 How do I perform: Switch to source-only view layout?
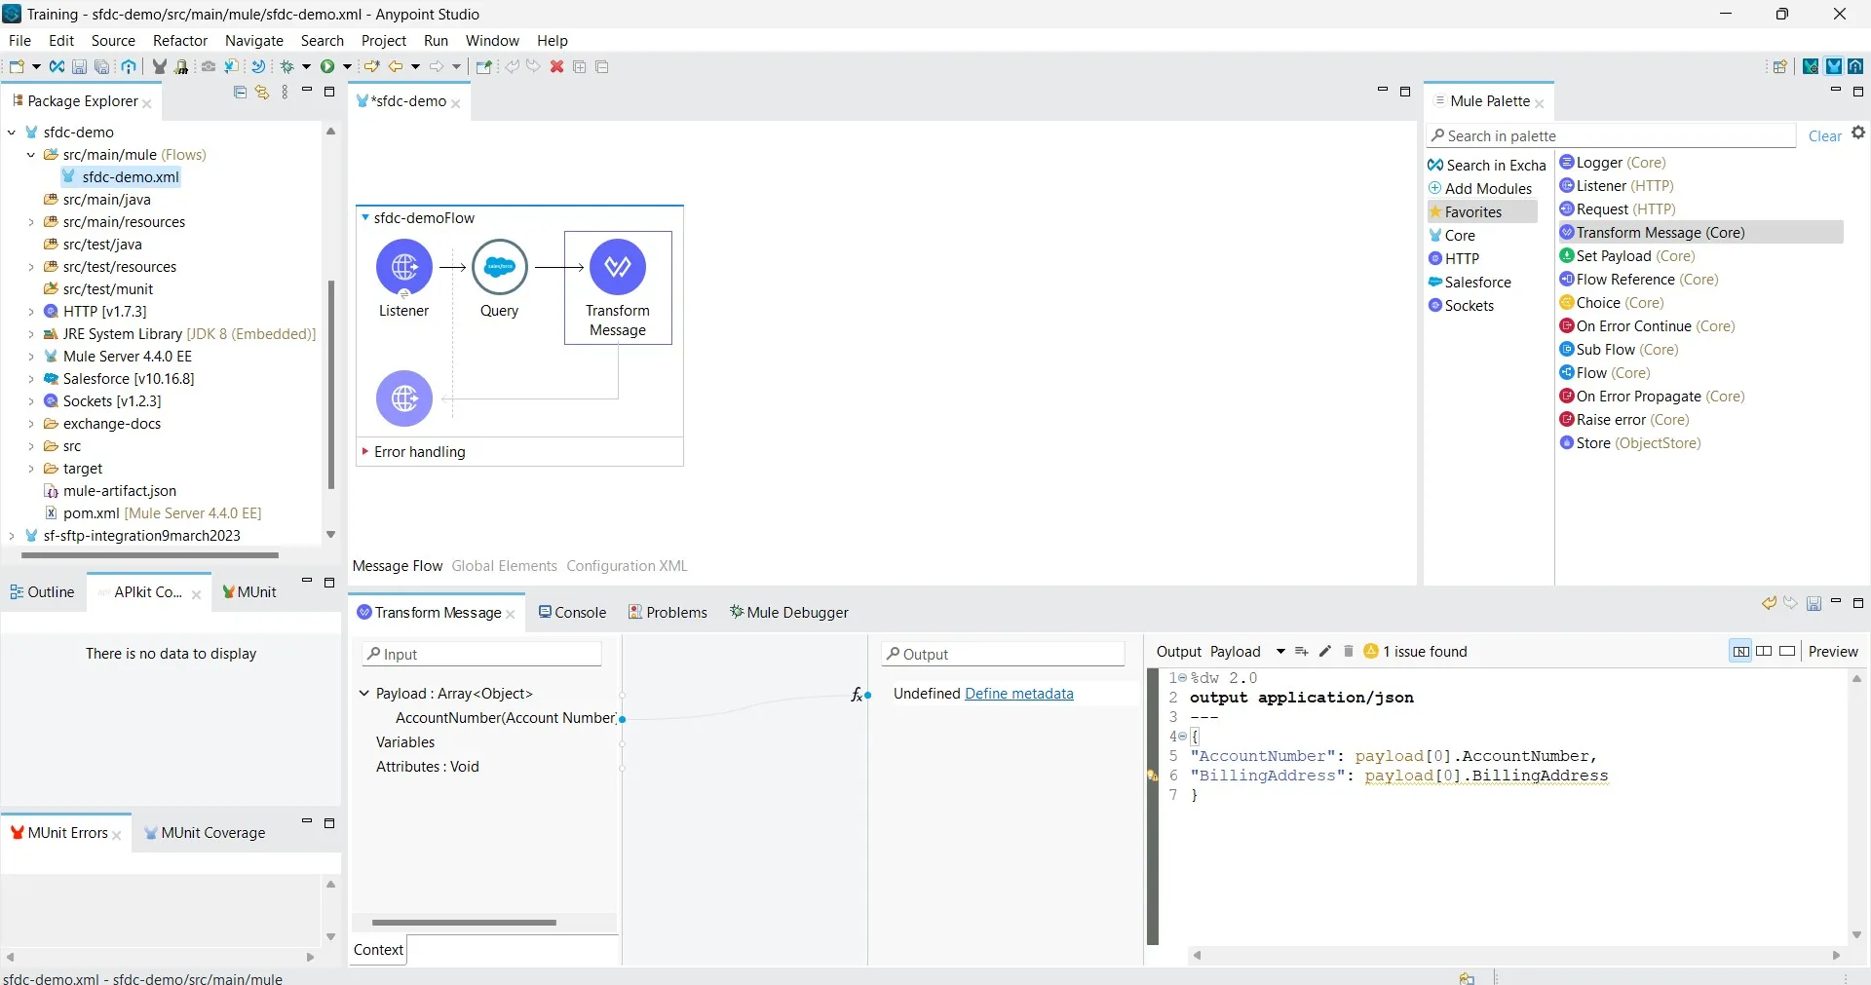pyautogui.click(x=1787, y=652)
